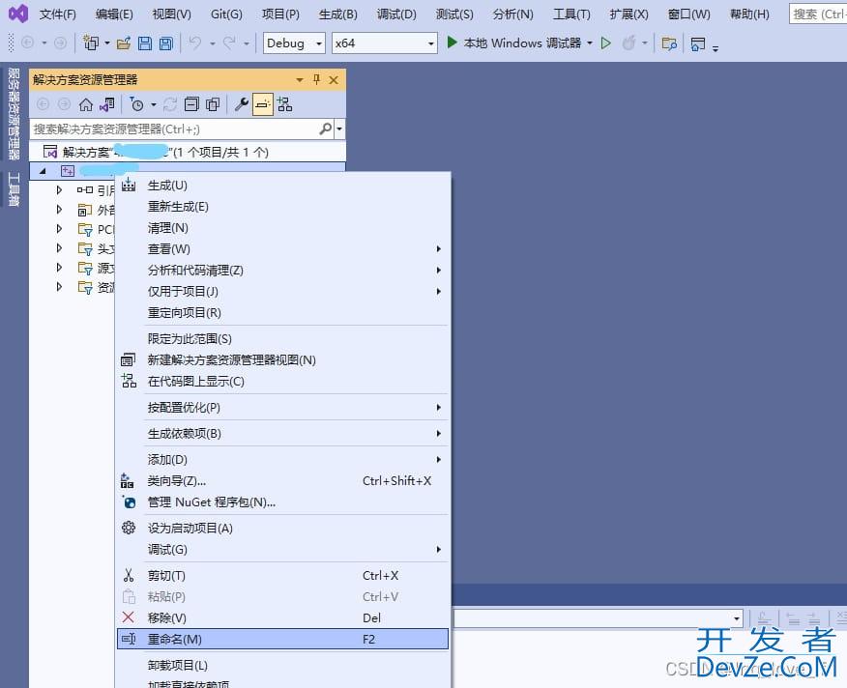Click the Solution Explorer search field
This screenshot has width=847, height=688.
point(174,129)
